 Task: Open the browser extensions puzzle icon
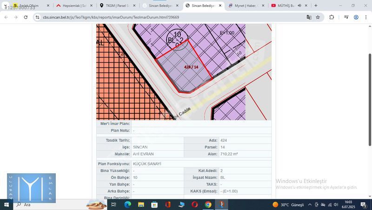(332, 17)
